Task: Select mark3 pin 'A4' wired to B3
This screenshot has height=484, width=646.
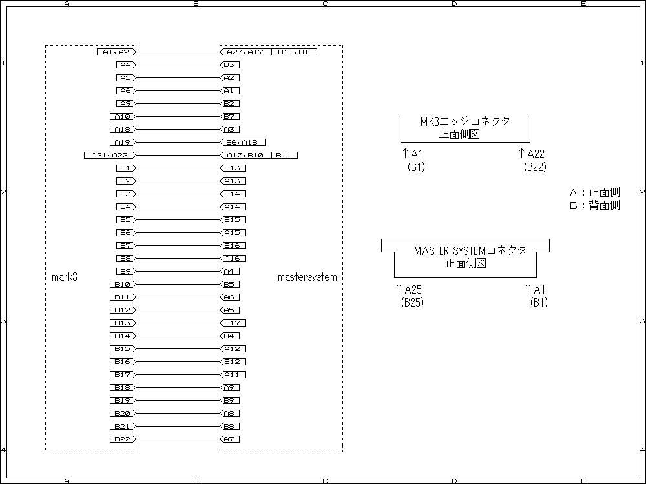Action: [x=126, y=65]
